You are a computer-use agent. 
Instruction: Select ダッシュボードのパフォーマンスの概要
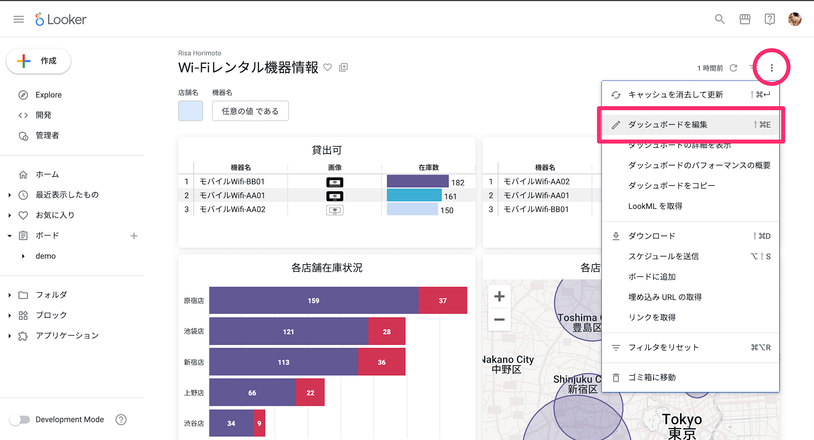pyautogui.click(x=690, y=165)
